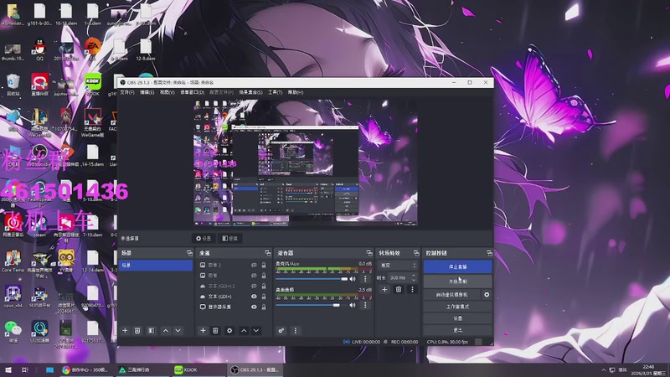Undock the Scene Transitions panel

pos(415,253)
